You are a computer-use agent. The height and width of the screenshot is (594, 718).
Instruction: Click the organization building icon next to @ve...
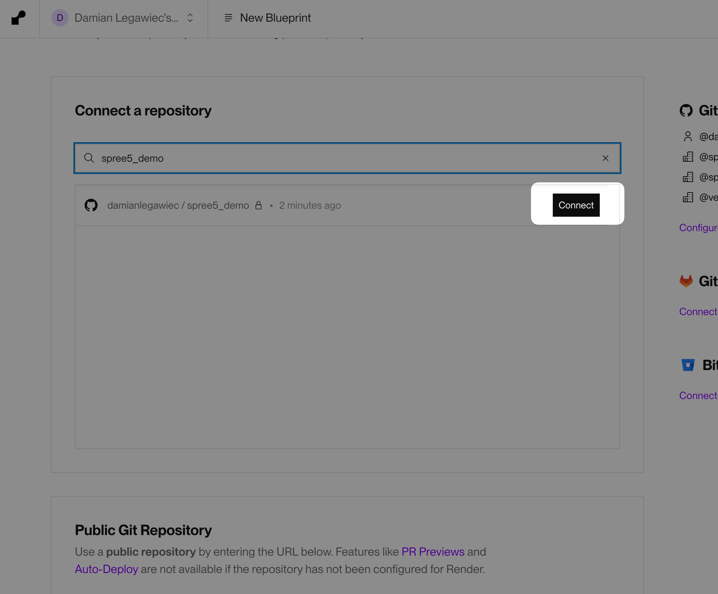(x=688, y=197)
